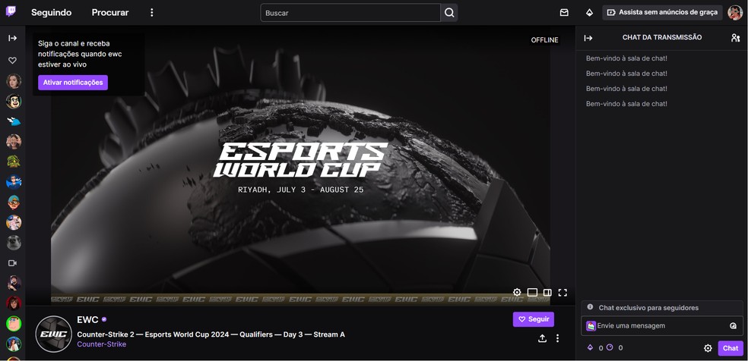Click the CHAT DA TRANSMISSÃO header

[662, 37]
